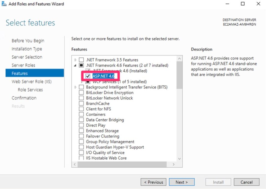The image size is (266, 189).
Task: Check the Containers feature
Action: pos(81,114)
